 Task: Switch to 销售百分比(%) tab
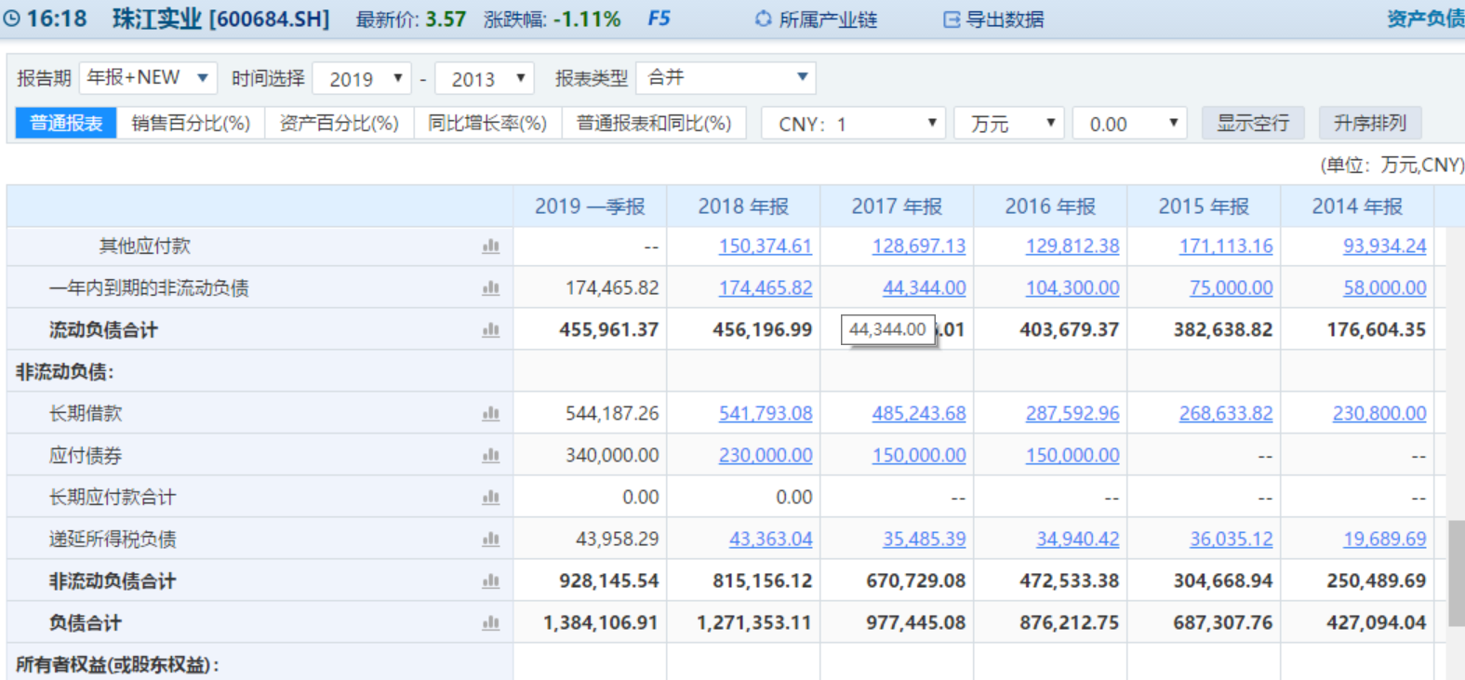click(191, 123)
